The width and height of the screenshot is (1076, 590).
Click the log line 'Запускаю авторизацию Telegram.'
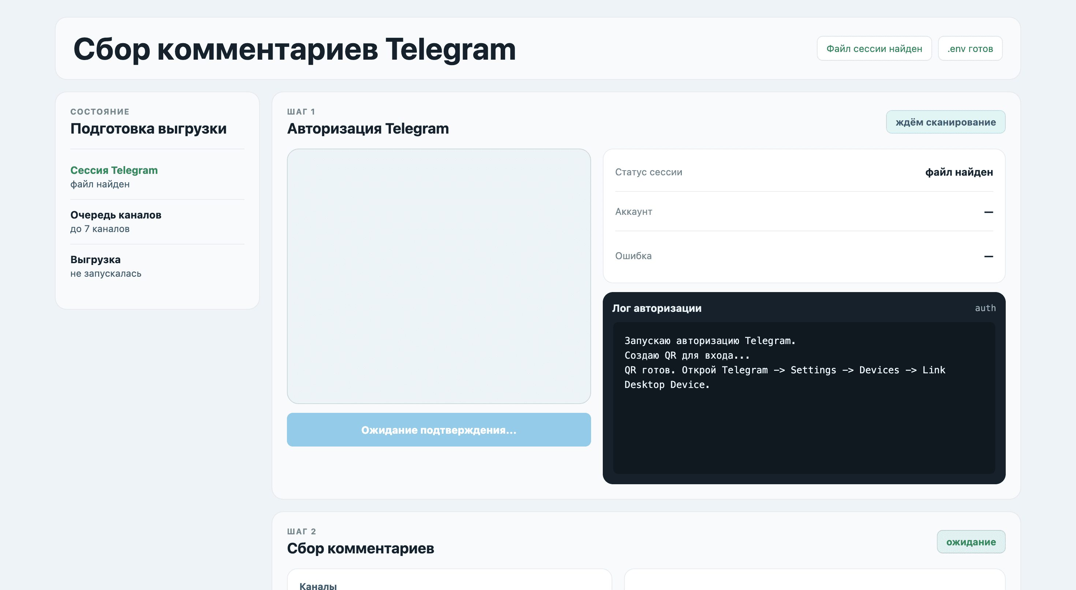(x=710, y=340)
